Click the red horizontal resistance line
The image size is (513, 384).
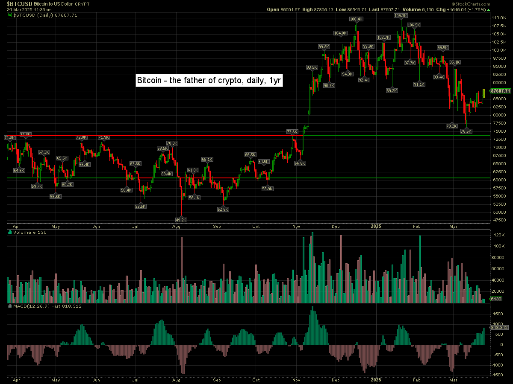click(x=171, y=136)
